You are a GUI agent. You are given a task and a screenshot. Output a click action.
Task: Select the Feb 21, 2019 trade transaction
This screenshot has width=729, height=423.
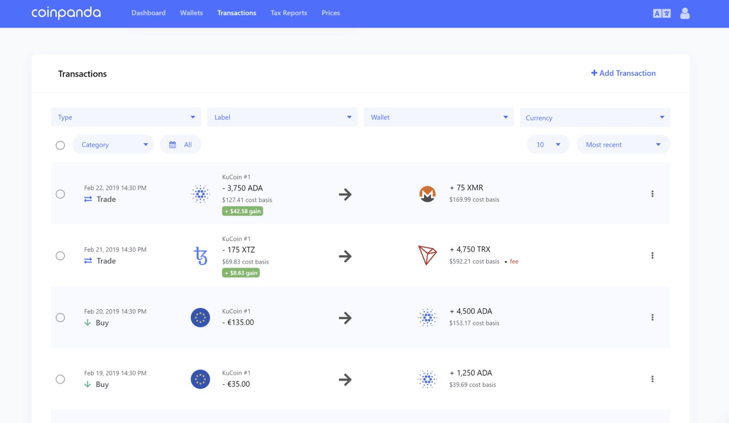(60, 256)
